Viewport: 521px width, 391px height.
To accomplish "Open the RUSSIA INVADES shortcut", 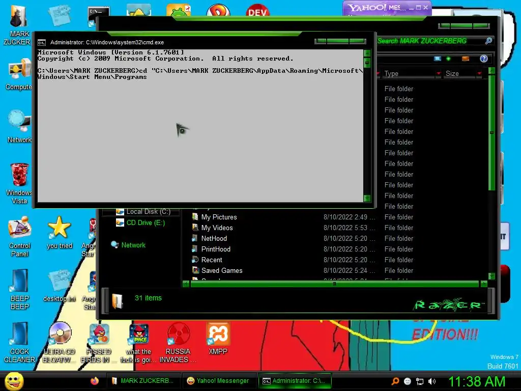I will point(178,343).
